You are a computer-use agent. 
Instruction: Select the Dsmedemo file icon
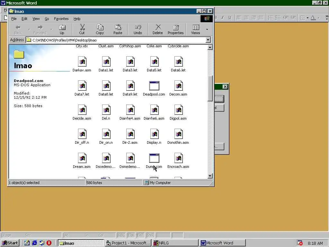(130, 158)
